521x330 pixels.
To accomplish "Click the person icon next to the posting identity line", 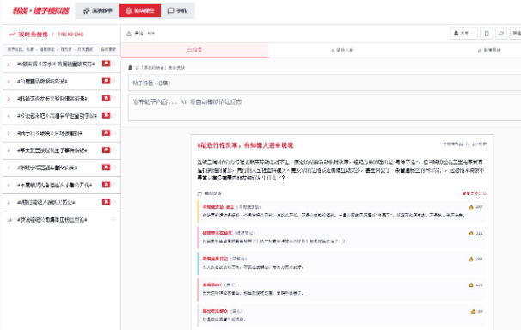I will [x=131, y=68].
